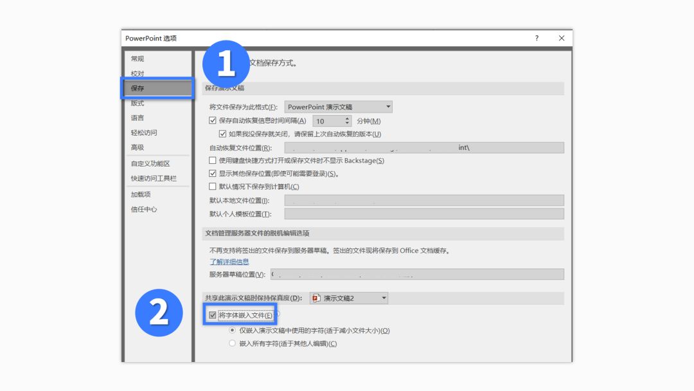Viewport: 694px width, 391px height.
Task: Open the 演示文稿2 presentation dropdown
Action: coord(349,298)
